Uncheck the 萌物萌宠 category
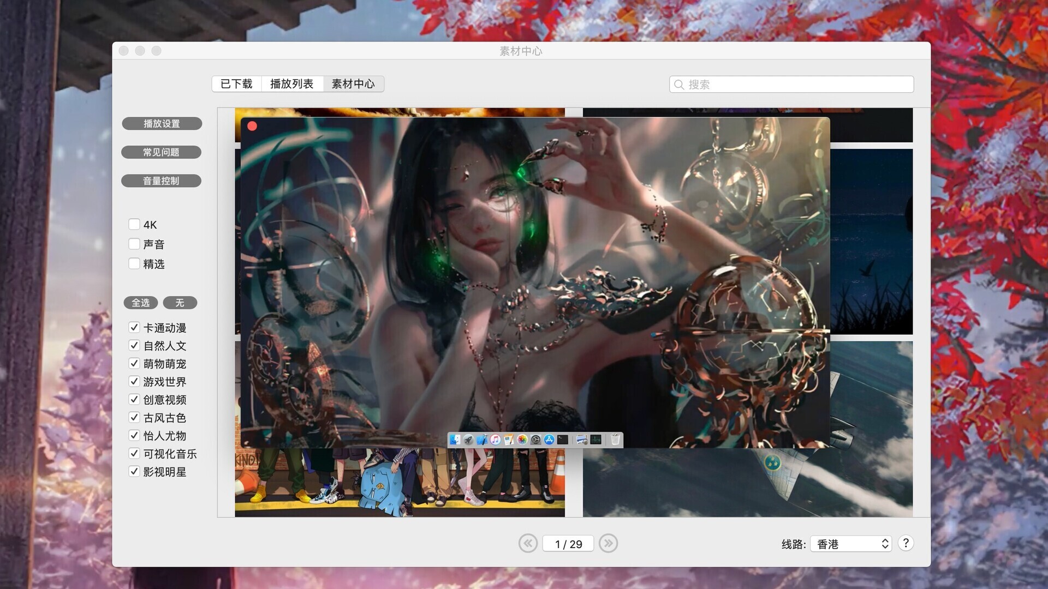The height and width of the screenshot is (589, 1048). point(134,363)
